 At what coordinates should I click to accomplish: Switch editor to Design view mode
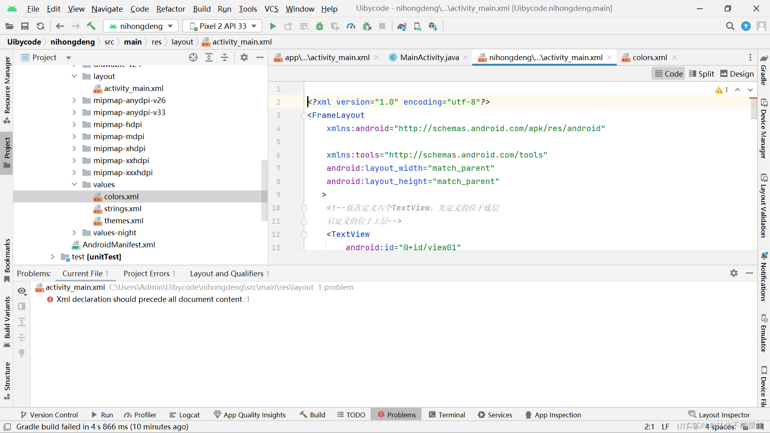pyautogui.click(x=737, y=74)
